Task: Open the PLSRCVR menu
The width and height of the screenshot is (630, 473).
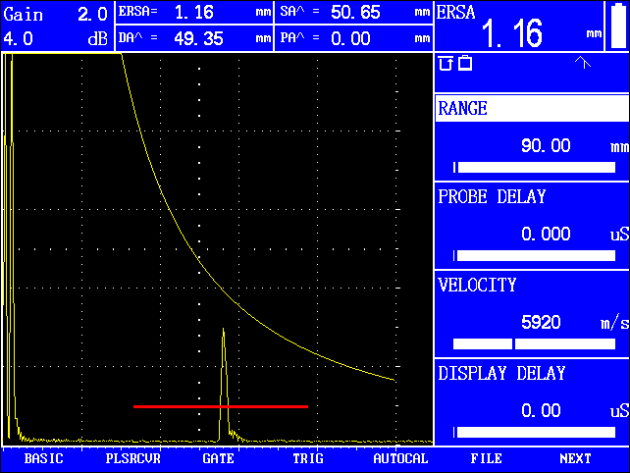Action: coord(132,458)
